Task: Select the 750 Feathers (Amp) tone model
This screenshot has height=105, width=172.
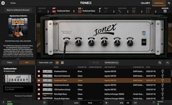Action: [104, 89]
